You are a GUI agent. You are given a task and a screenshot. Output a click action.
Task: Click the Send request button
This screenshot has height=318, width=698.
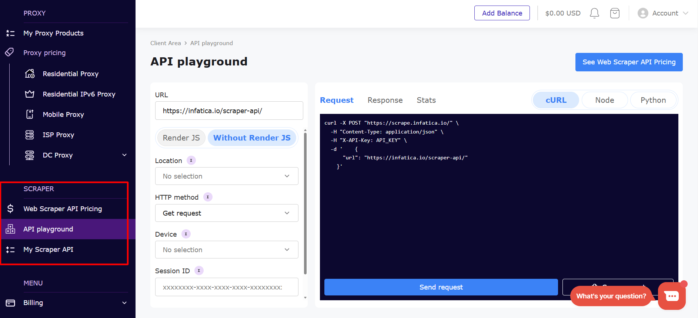pyautogui.click(x=441, y=287)
